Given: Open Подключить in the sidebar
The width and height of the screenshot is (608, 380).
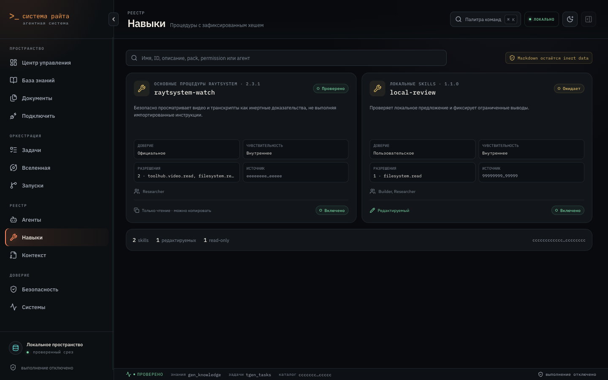Looking at the screenshot, I should 57,116.
